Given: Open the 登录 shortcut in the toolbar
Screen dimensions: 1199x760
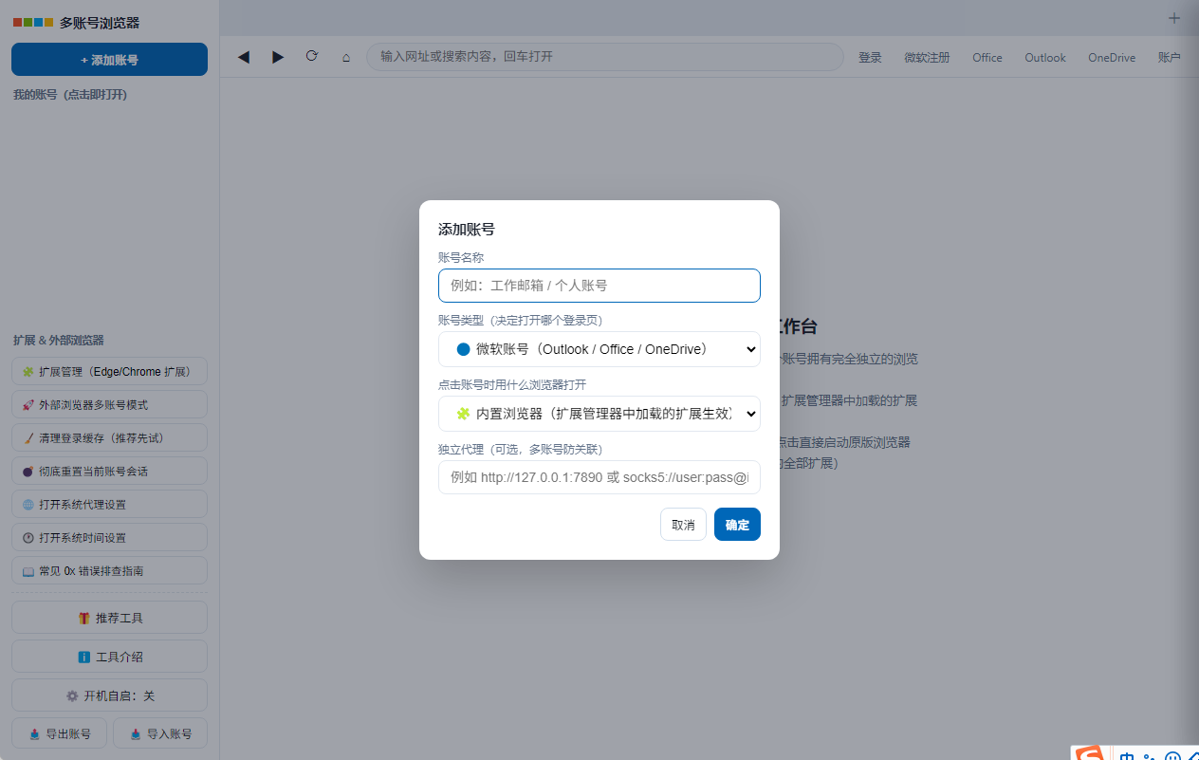Looking at the screenshot, I should [870, 58].
